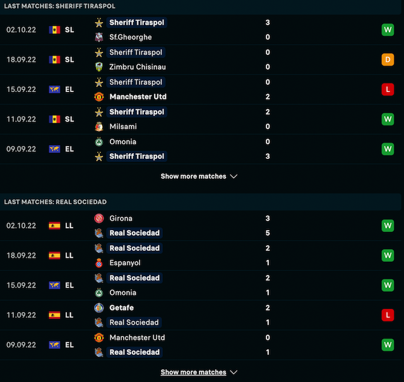Click the Omonia crest in 09.09.22 match
This screenshot has width=404, height=382.
click(99, 142)
